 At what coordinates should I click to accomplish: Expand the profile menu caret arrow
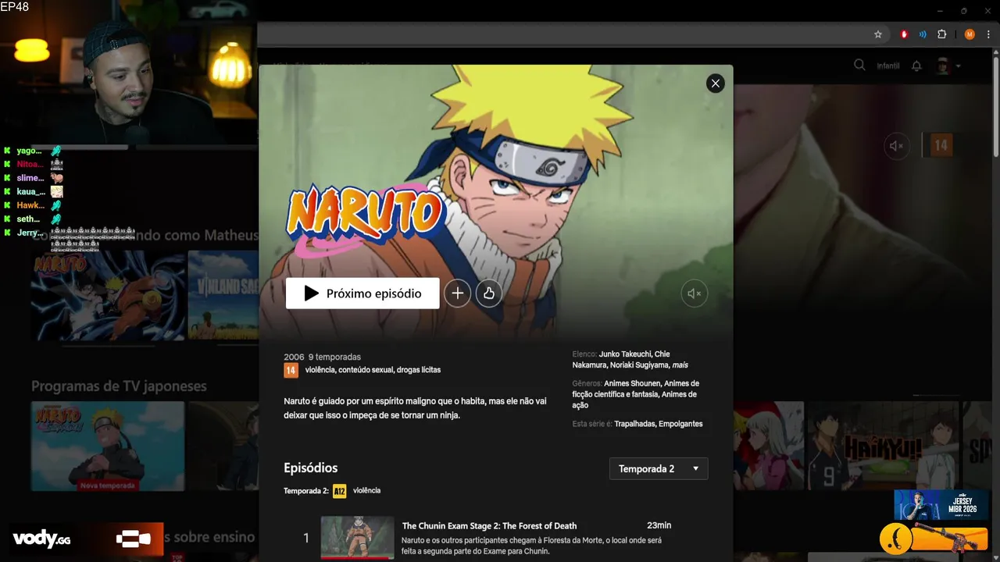(958, 66)
